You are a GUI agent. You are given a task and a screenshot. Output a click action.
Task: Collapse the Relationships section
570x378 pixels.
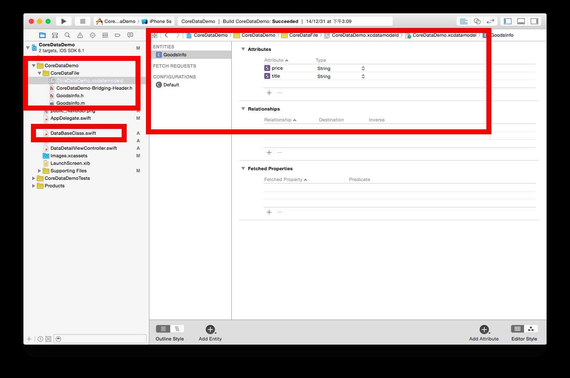coord(243,109)
